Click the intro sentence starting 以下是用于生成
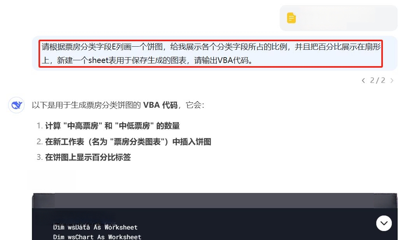Viewport: 407px width, 240px height. tap(118, 105)
